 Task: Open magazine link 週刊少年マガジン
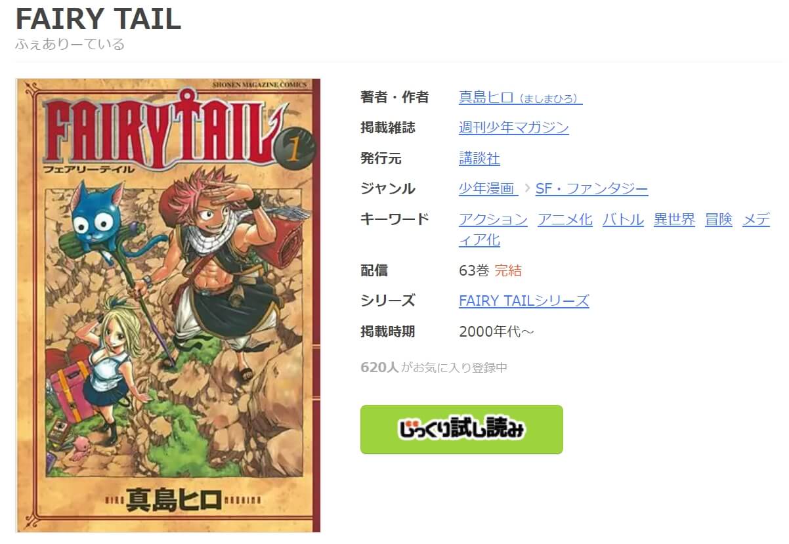(x=514, y=128)
